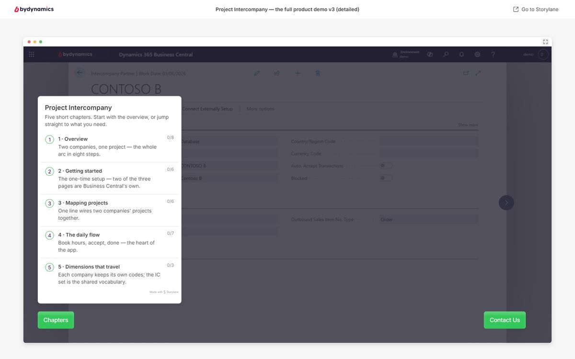Click the Project Intercompany panel heading
The width and height of the screenshot is (575, 359).
point(78,108)
